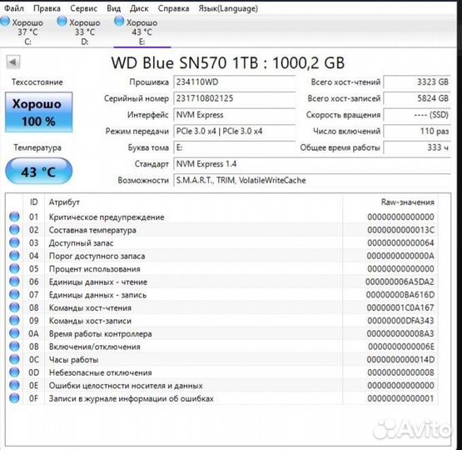The width and height of the screenshot is (462, 450).
Task: Open the Сервис menu
Action: 84,8
